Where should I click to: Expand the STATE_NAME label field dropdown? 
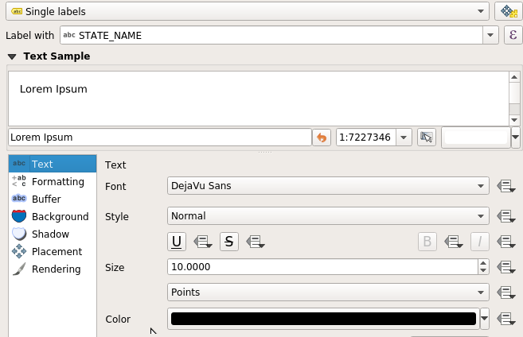491,35
